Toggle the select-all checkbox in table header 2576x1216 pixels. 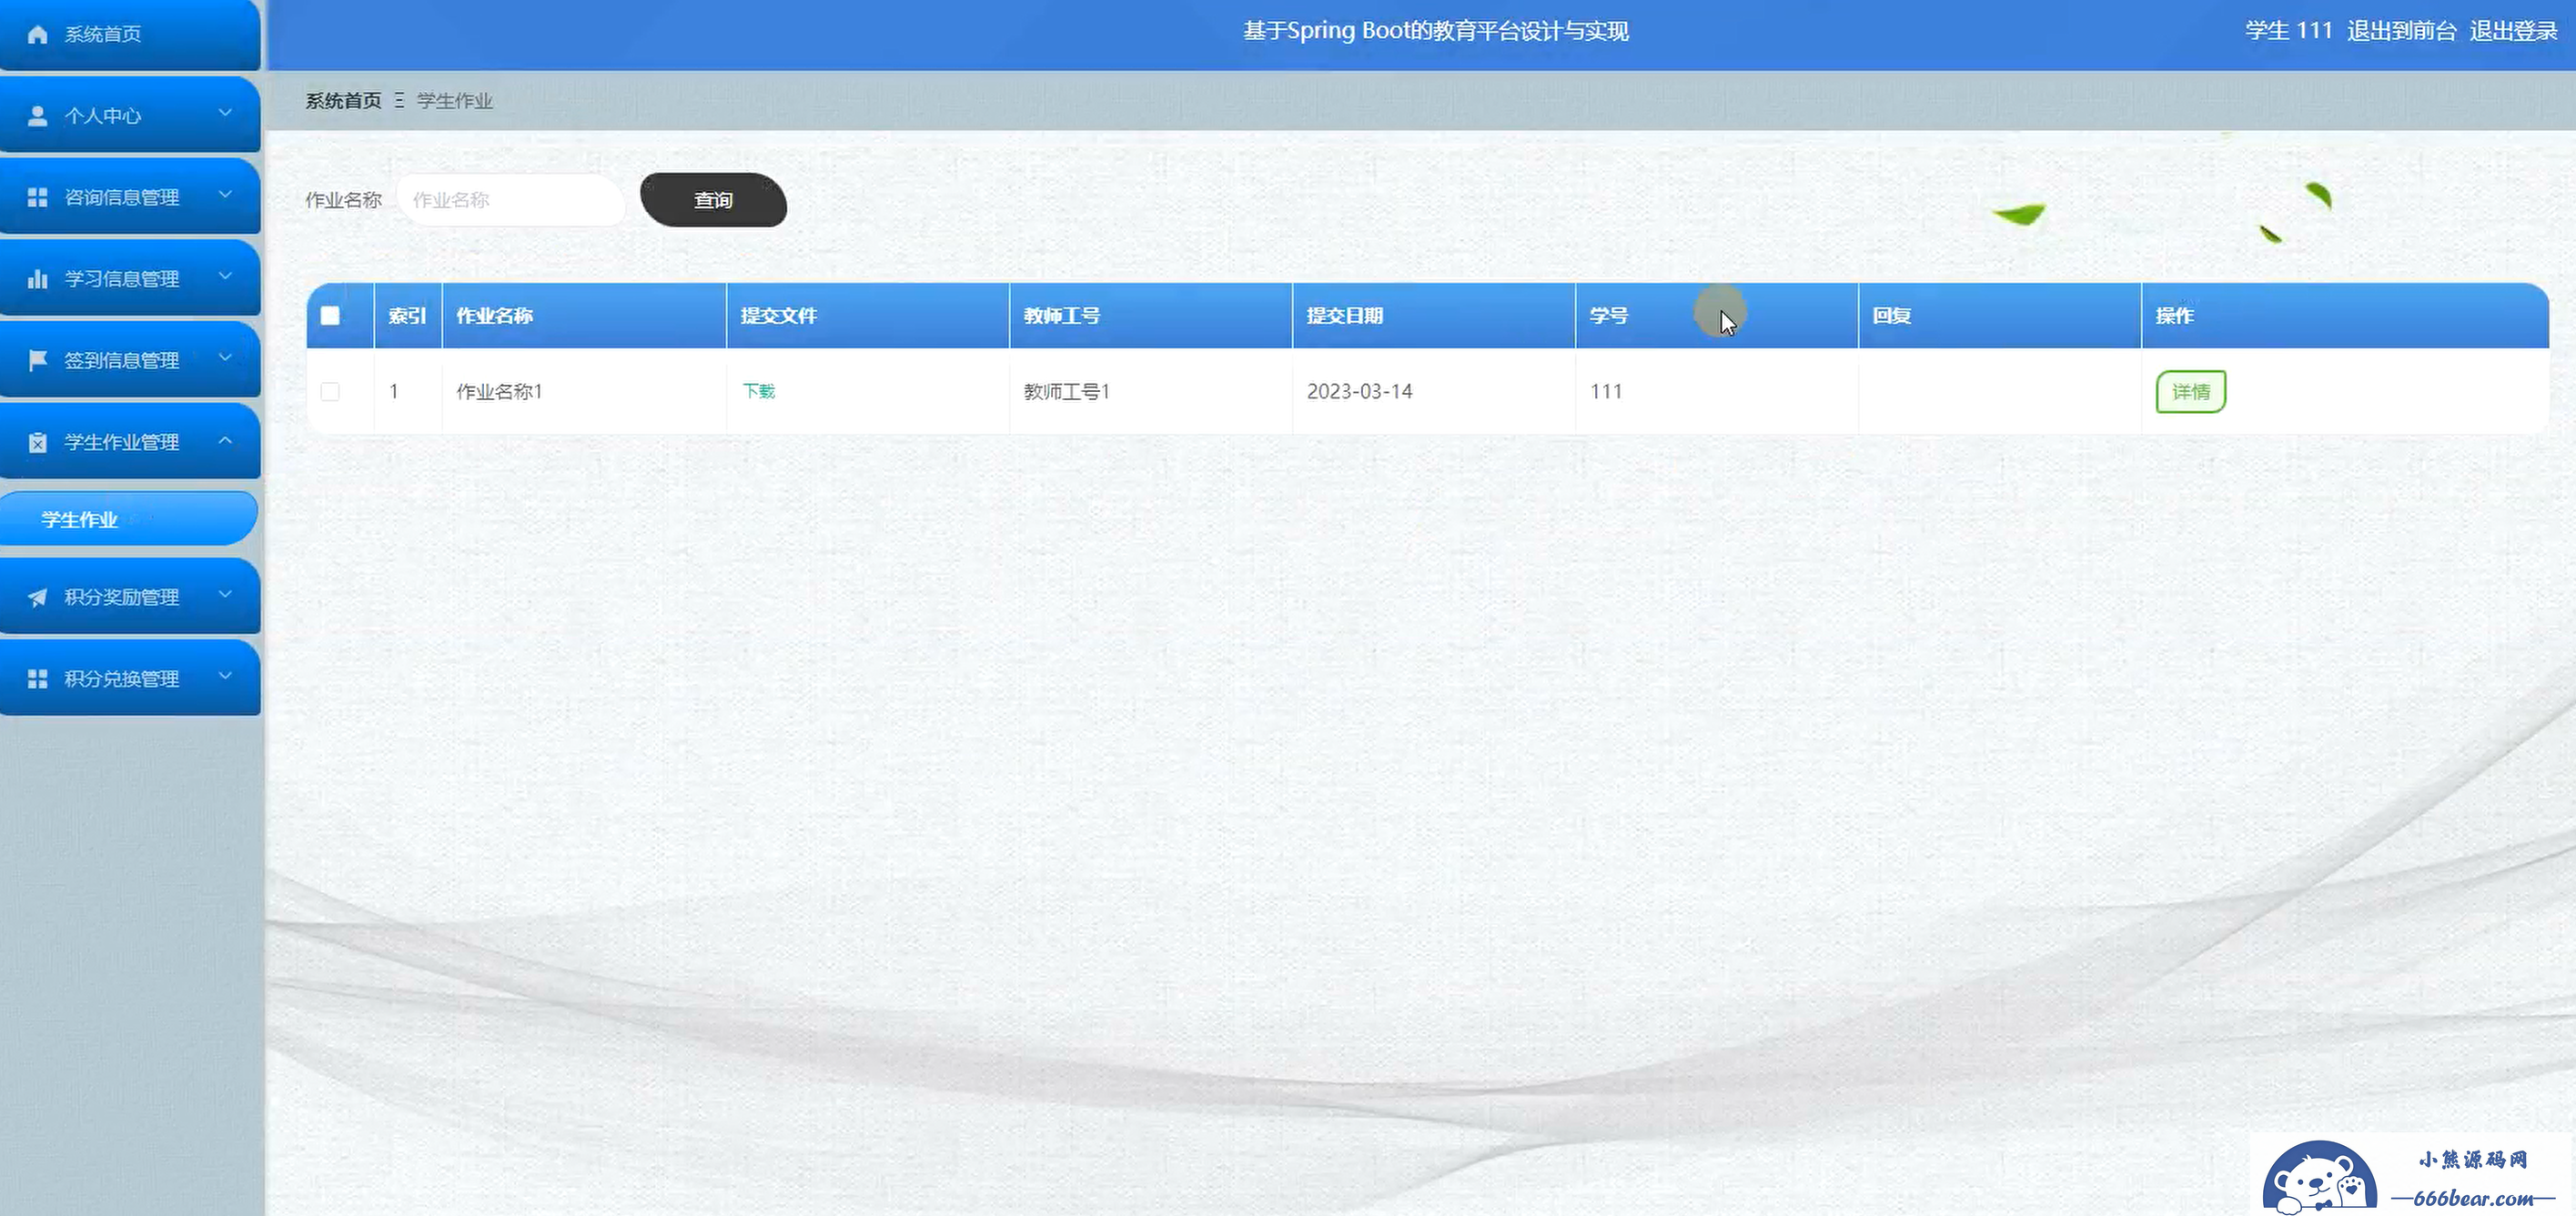tap(330, 316)
